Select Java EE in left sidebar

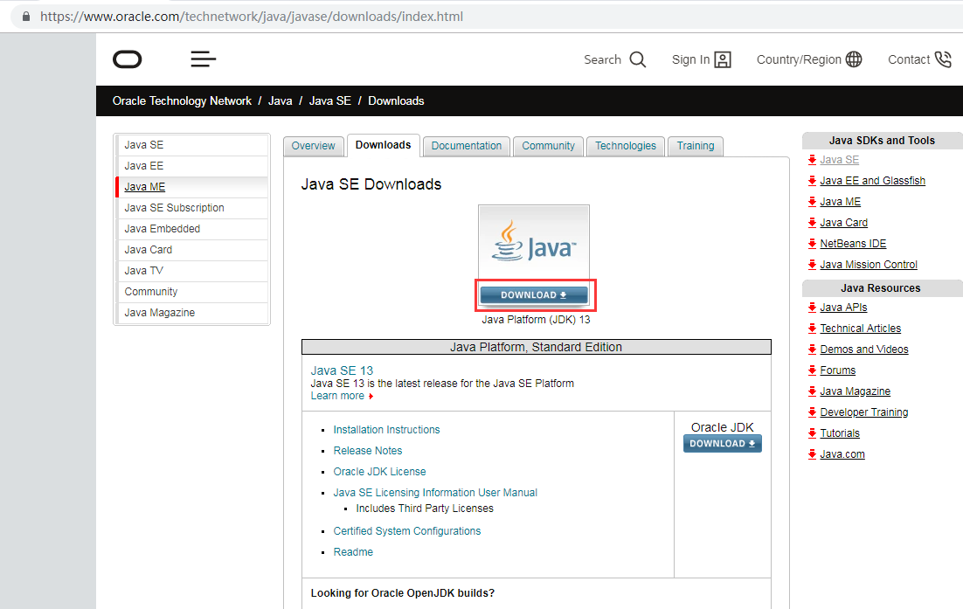(x=192, y=166)
